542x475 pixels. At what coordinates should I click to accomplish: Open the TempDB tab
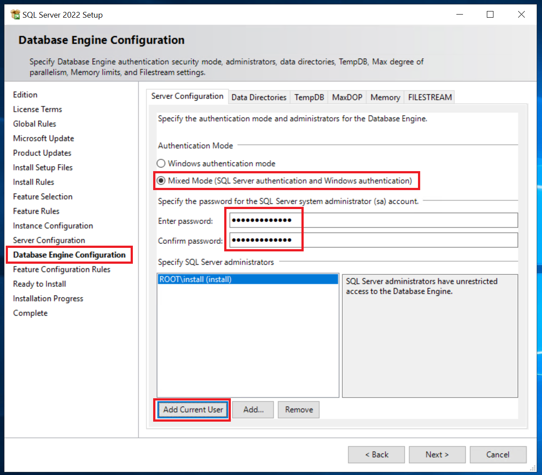pyautogui.click(x=309, y=97)
